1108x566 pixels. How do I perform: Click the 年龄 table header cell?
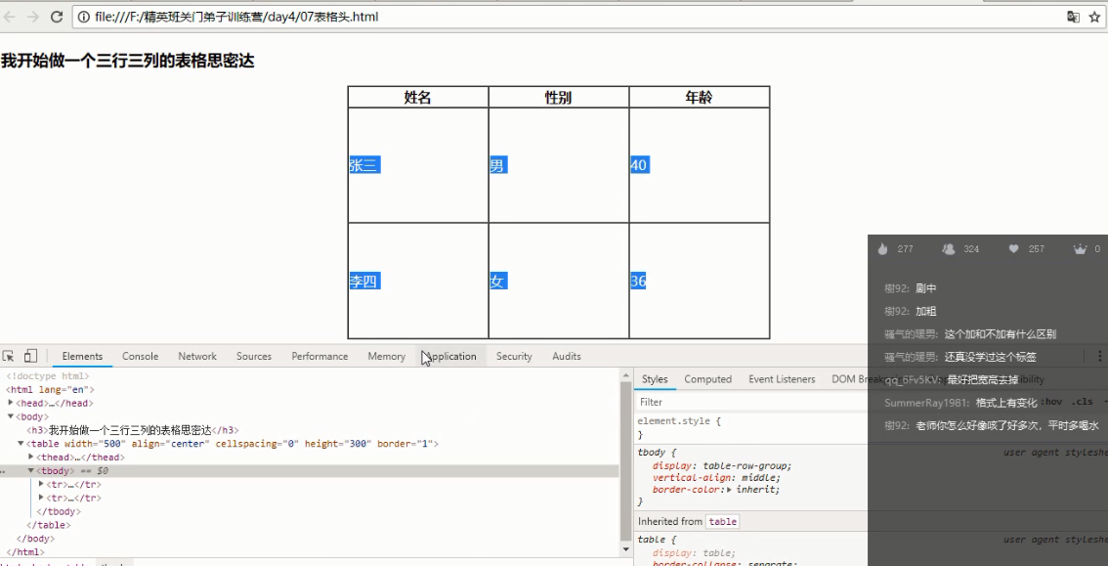pos(699,98)
